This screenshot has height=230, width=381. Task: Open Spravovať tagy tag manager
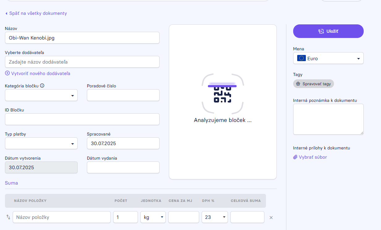pos(314,84)
